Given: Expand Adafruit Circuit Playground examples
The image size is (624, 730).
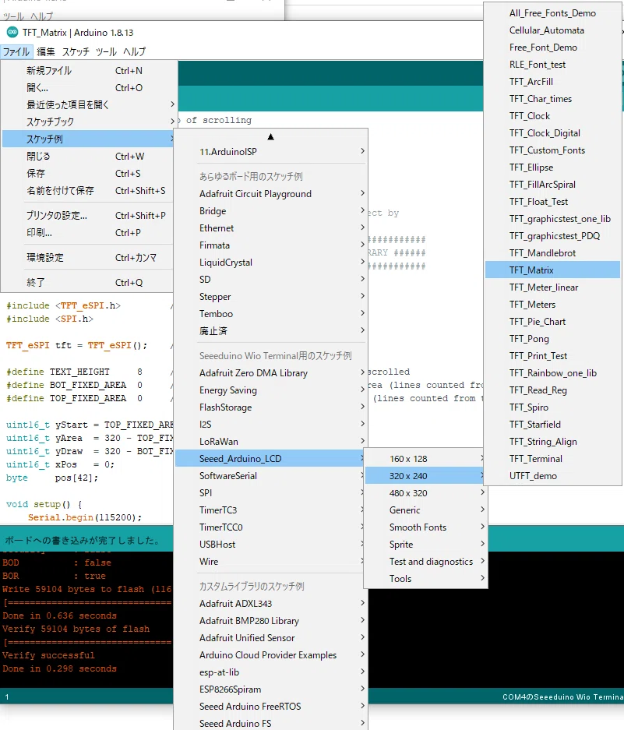Looking at the screenshot, I should pyautogui.click(x=271, y=194).
